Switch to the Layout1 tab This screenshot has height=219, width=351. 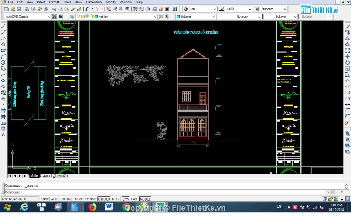click(47, 176)
